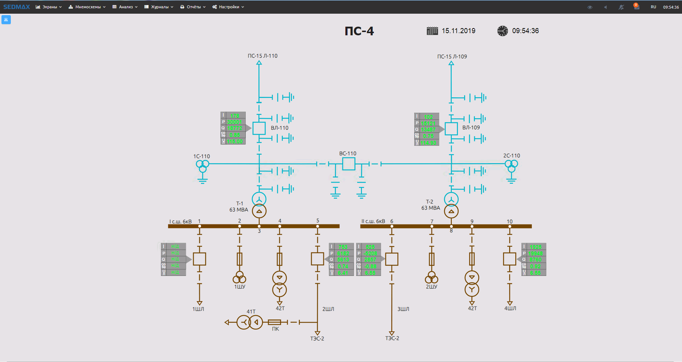Toggle the eye visibility icon in header
682x362 pixels.
[x=590, y=7]
